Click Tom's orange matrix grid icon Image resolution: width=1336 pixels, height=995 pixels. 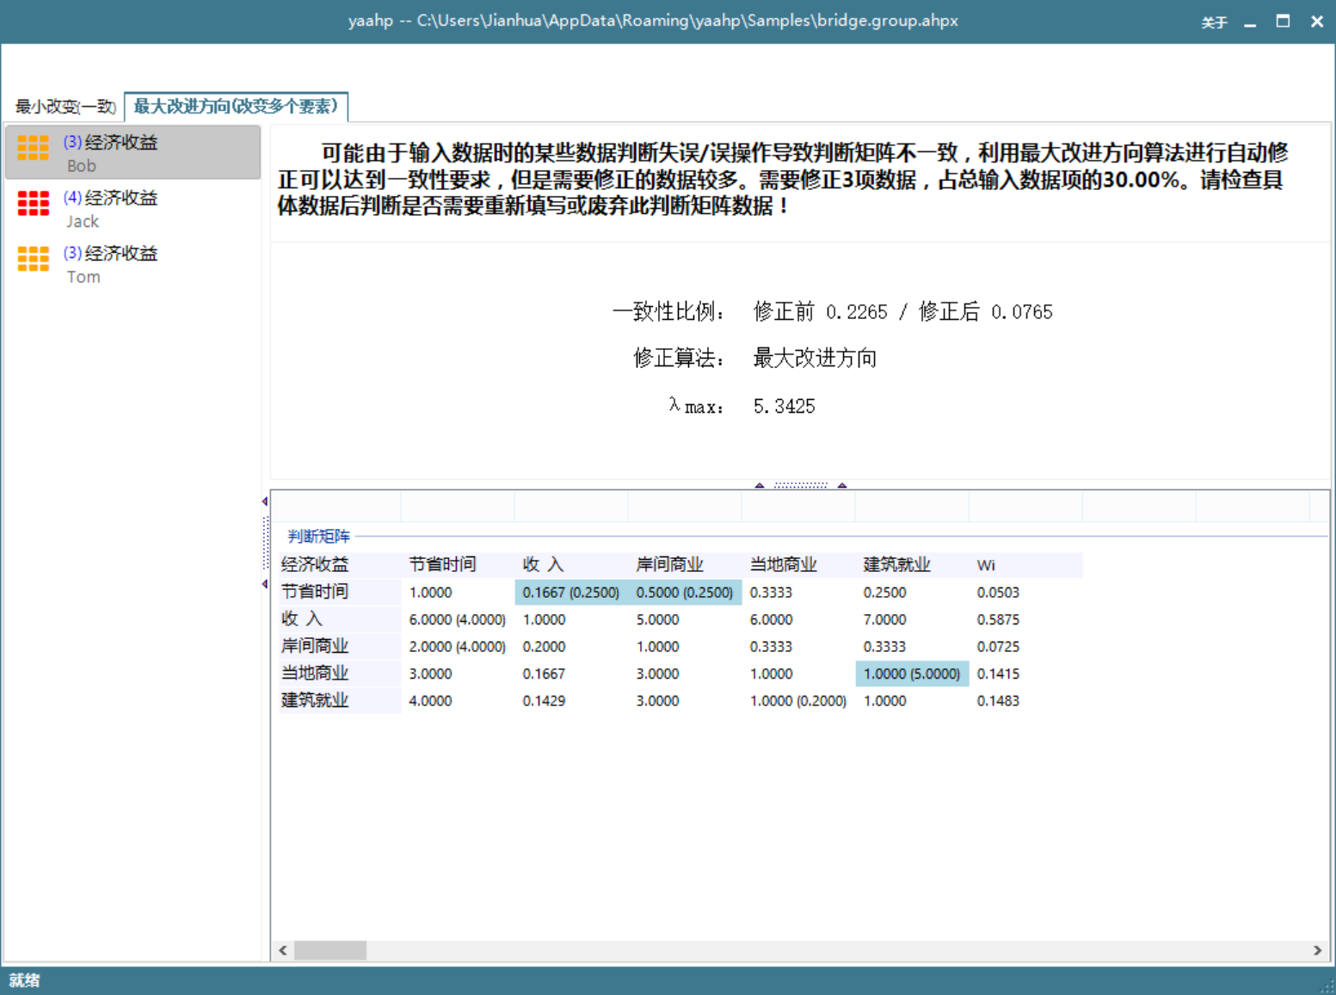[x=34, y=259]
